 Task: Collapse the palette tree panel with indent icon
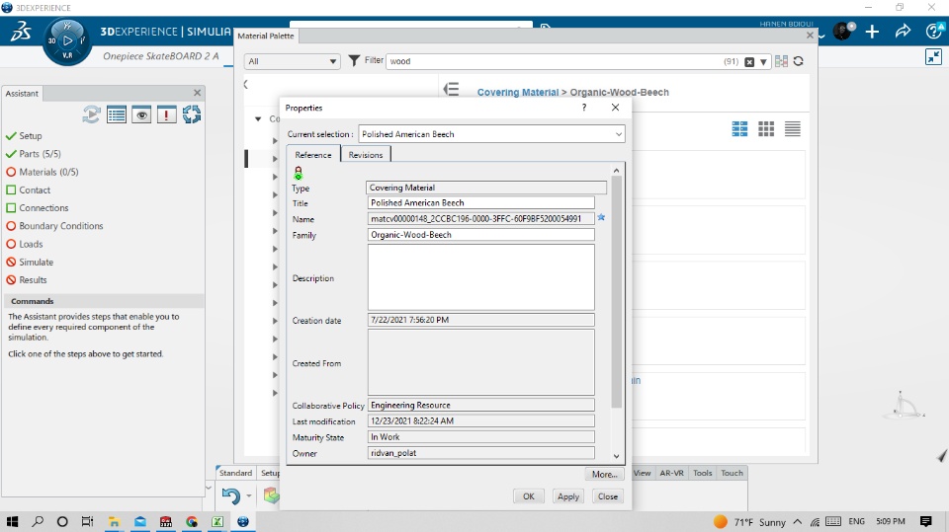point(451,90)
